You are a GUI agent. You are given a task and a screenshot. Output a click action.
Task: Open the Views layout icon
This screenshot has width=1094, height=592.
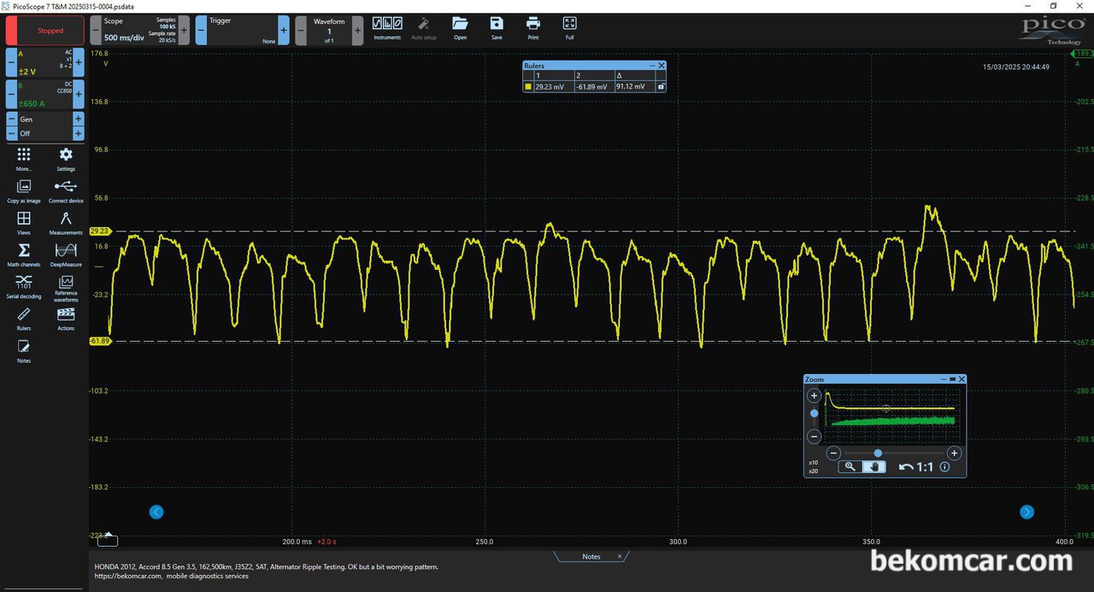(x=24, y=224)
